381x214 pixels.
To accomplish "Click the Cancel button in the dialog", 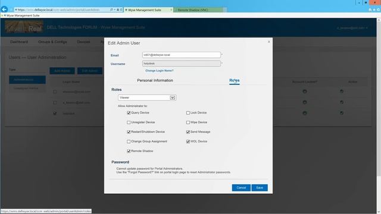I will click(241, 188).
